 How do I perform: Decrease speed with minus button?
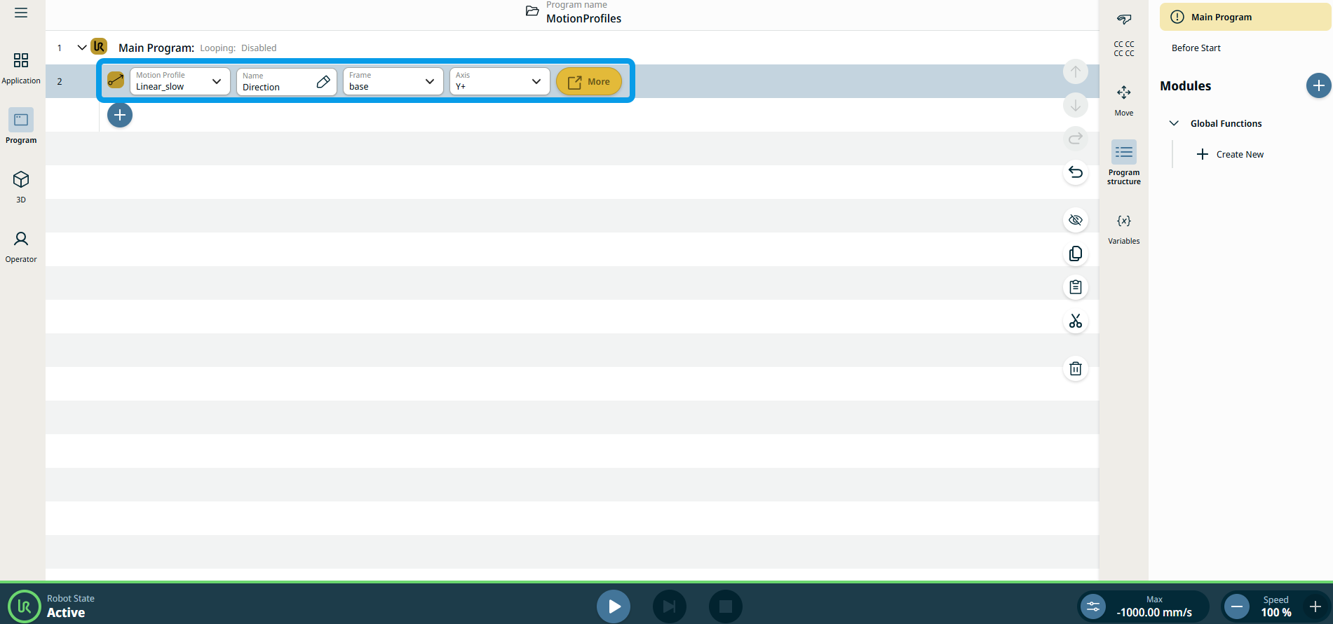click(1237, 606)
